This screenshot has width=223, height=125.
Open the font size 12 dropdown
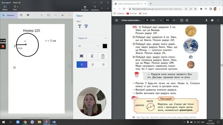click(89, 46)
